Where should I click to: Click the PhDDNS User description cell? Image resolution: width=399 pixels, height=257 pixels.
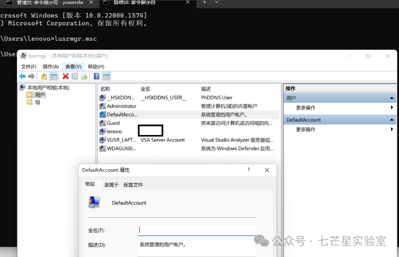coord(216,97)
